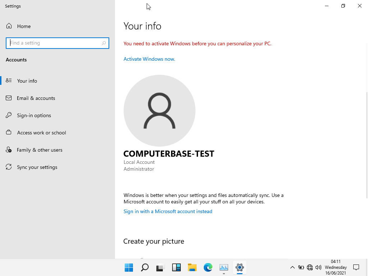Show hidden system tray icons
Image resolution: width=368 pixels, height=276 pixels.
[x=293, y=267]
